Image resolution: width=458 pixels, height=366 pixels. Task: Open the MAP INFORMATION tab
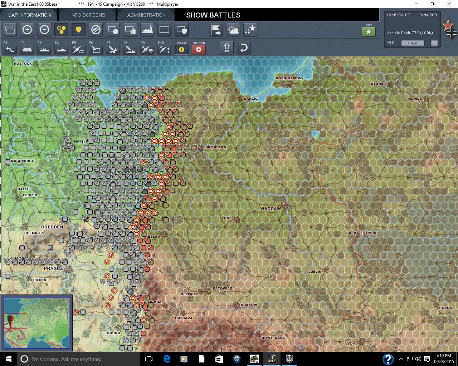pos(29,15)
